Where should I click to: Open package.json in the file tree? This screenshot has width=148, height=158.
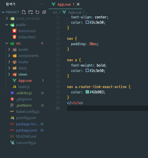(27, 130)
